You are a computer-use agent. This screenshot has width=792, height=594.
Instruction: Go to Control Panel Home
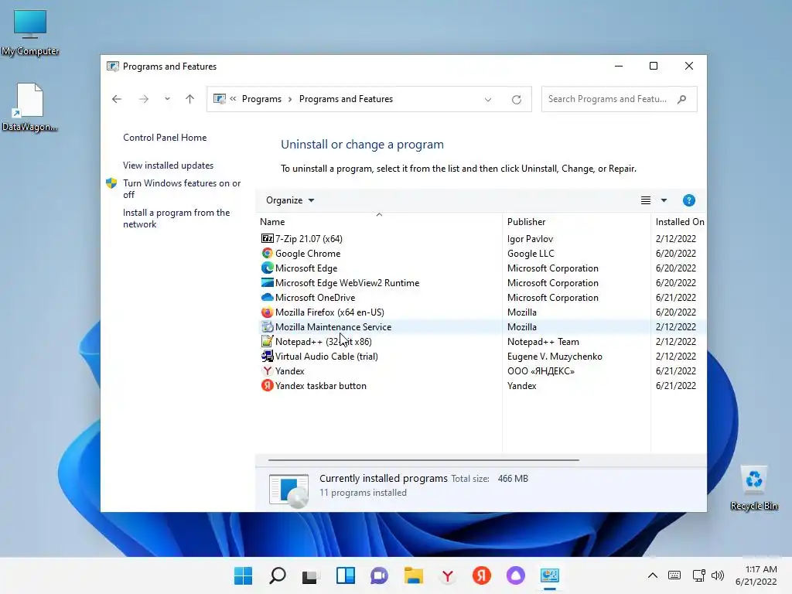click(x=165, y=138)
